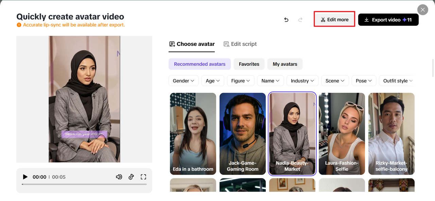Click the Edit more button

[334, 20]
